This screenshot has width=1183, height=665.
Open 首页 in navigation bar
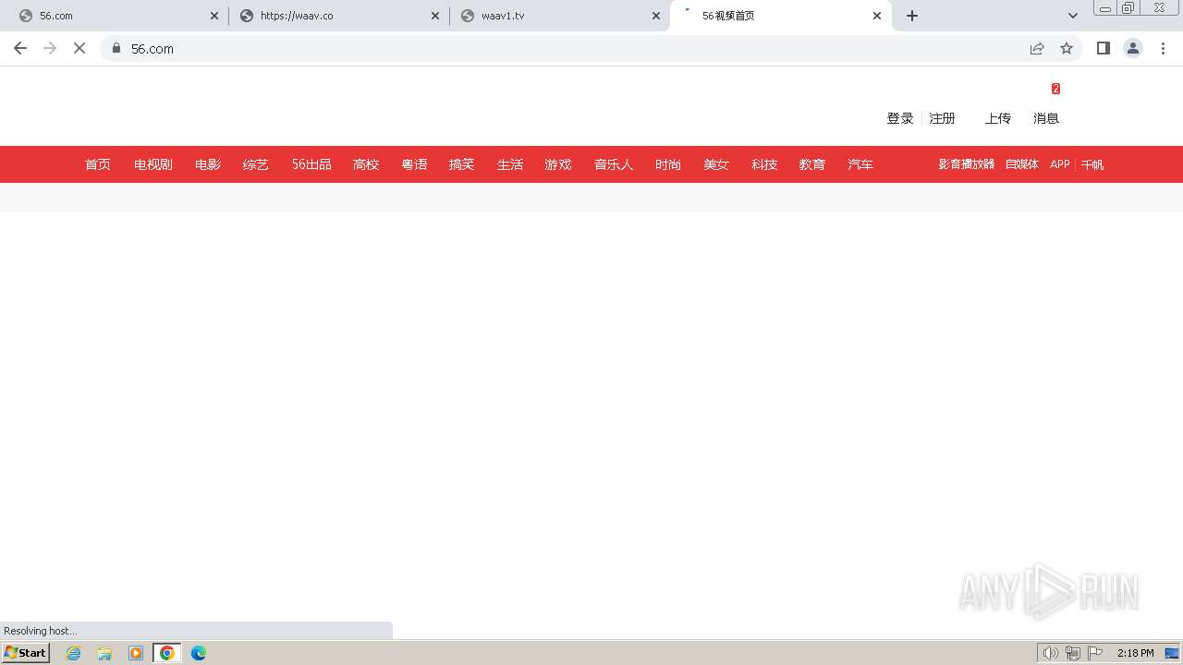click(x=98, y=164)
